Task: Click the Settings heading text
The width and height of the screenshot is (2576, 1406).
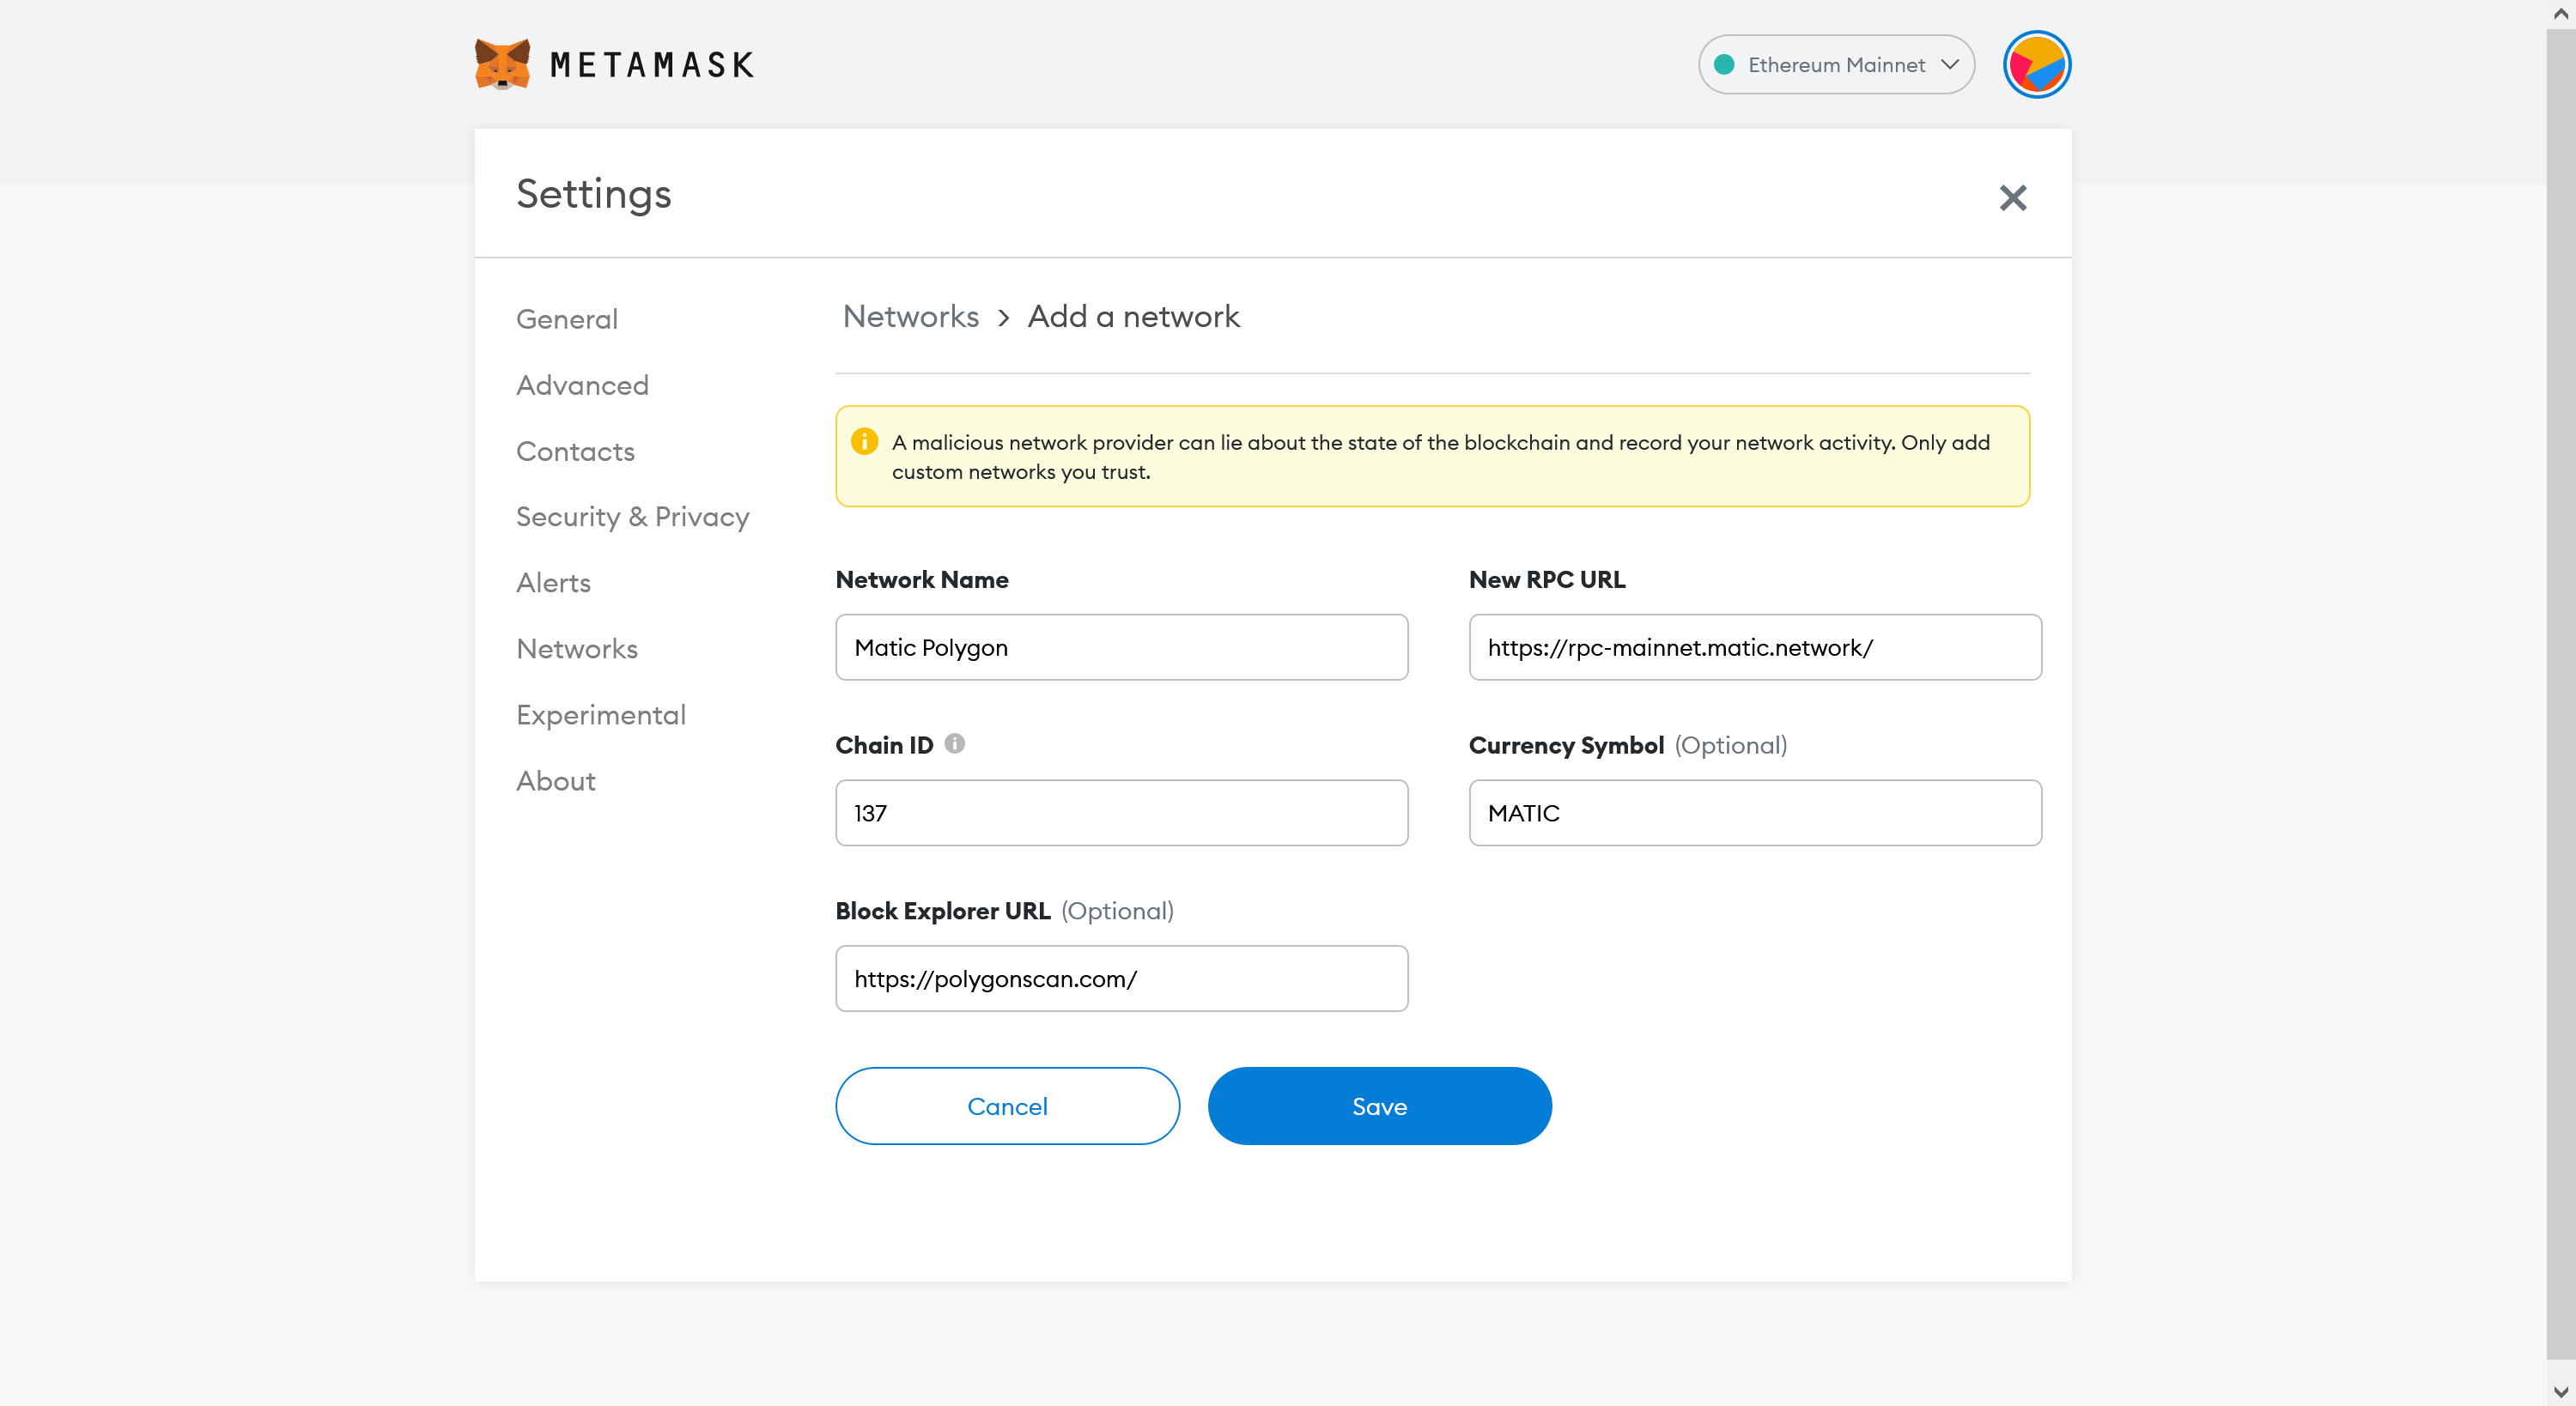Action: pos(593,194)
